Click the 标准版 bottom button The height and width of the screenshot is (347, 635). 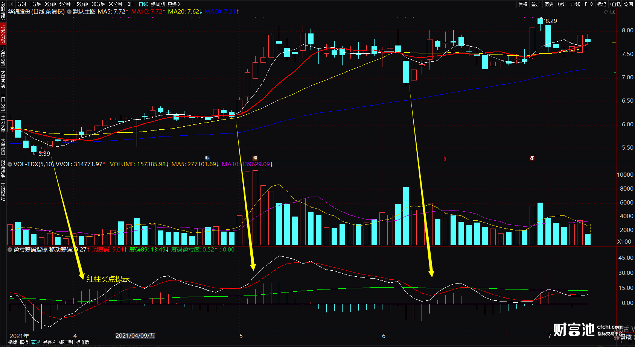point(83,342)
